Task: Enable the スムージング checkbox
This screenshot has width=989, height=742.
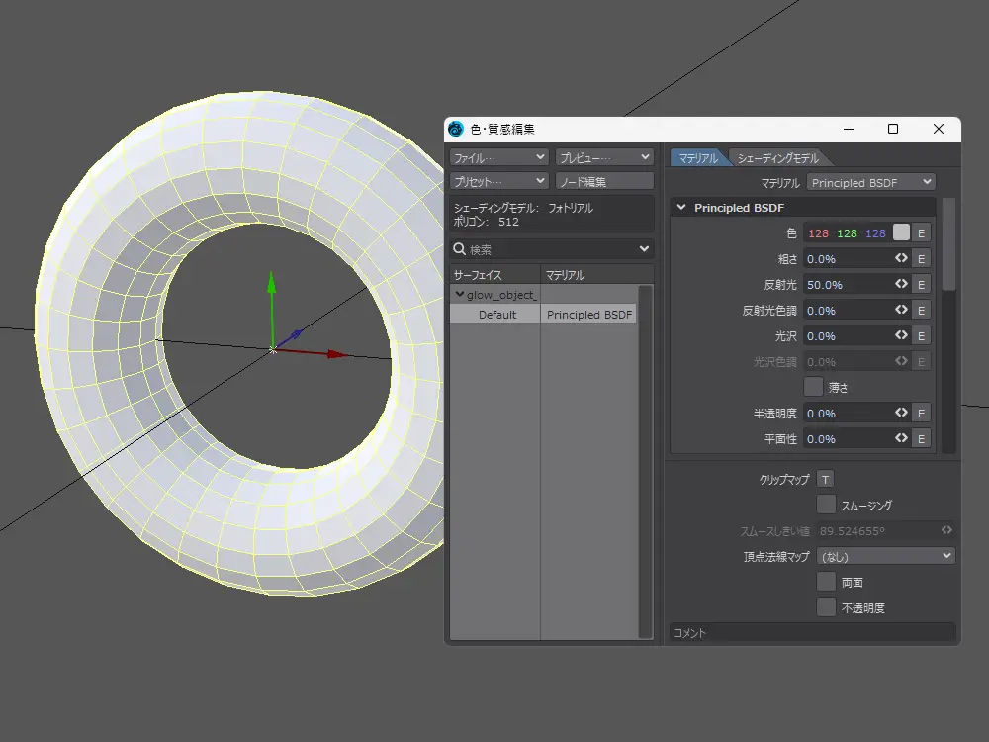Action: [x=826, y=505]
